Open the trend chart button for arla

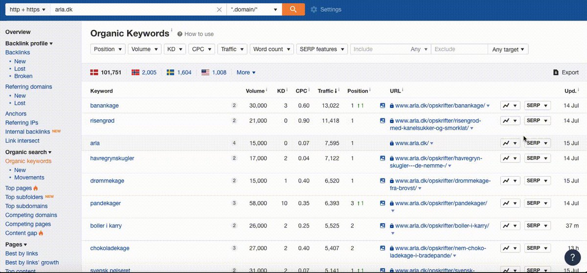coord(510,143)
